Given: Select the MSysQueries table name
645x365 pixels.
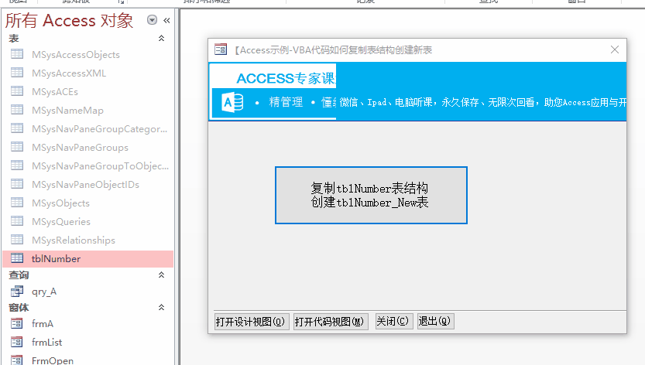Looking at the screenshot, I should click(61, 221).
